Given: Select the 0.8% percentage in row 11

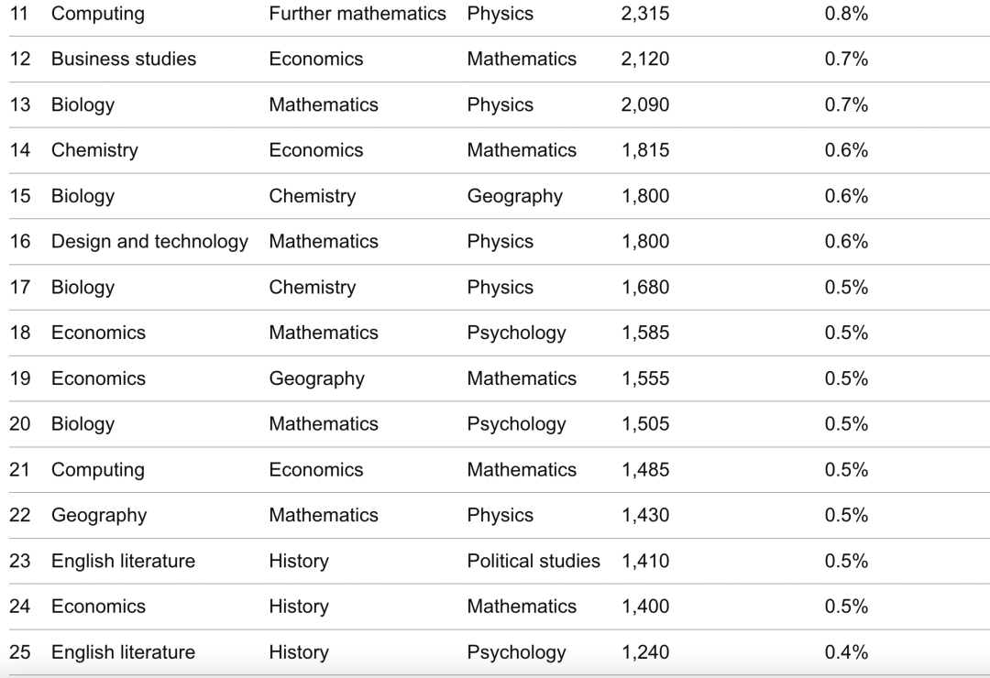Looking at the screenshot, I should [846, 13].
